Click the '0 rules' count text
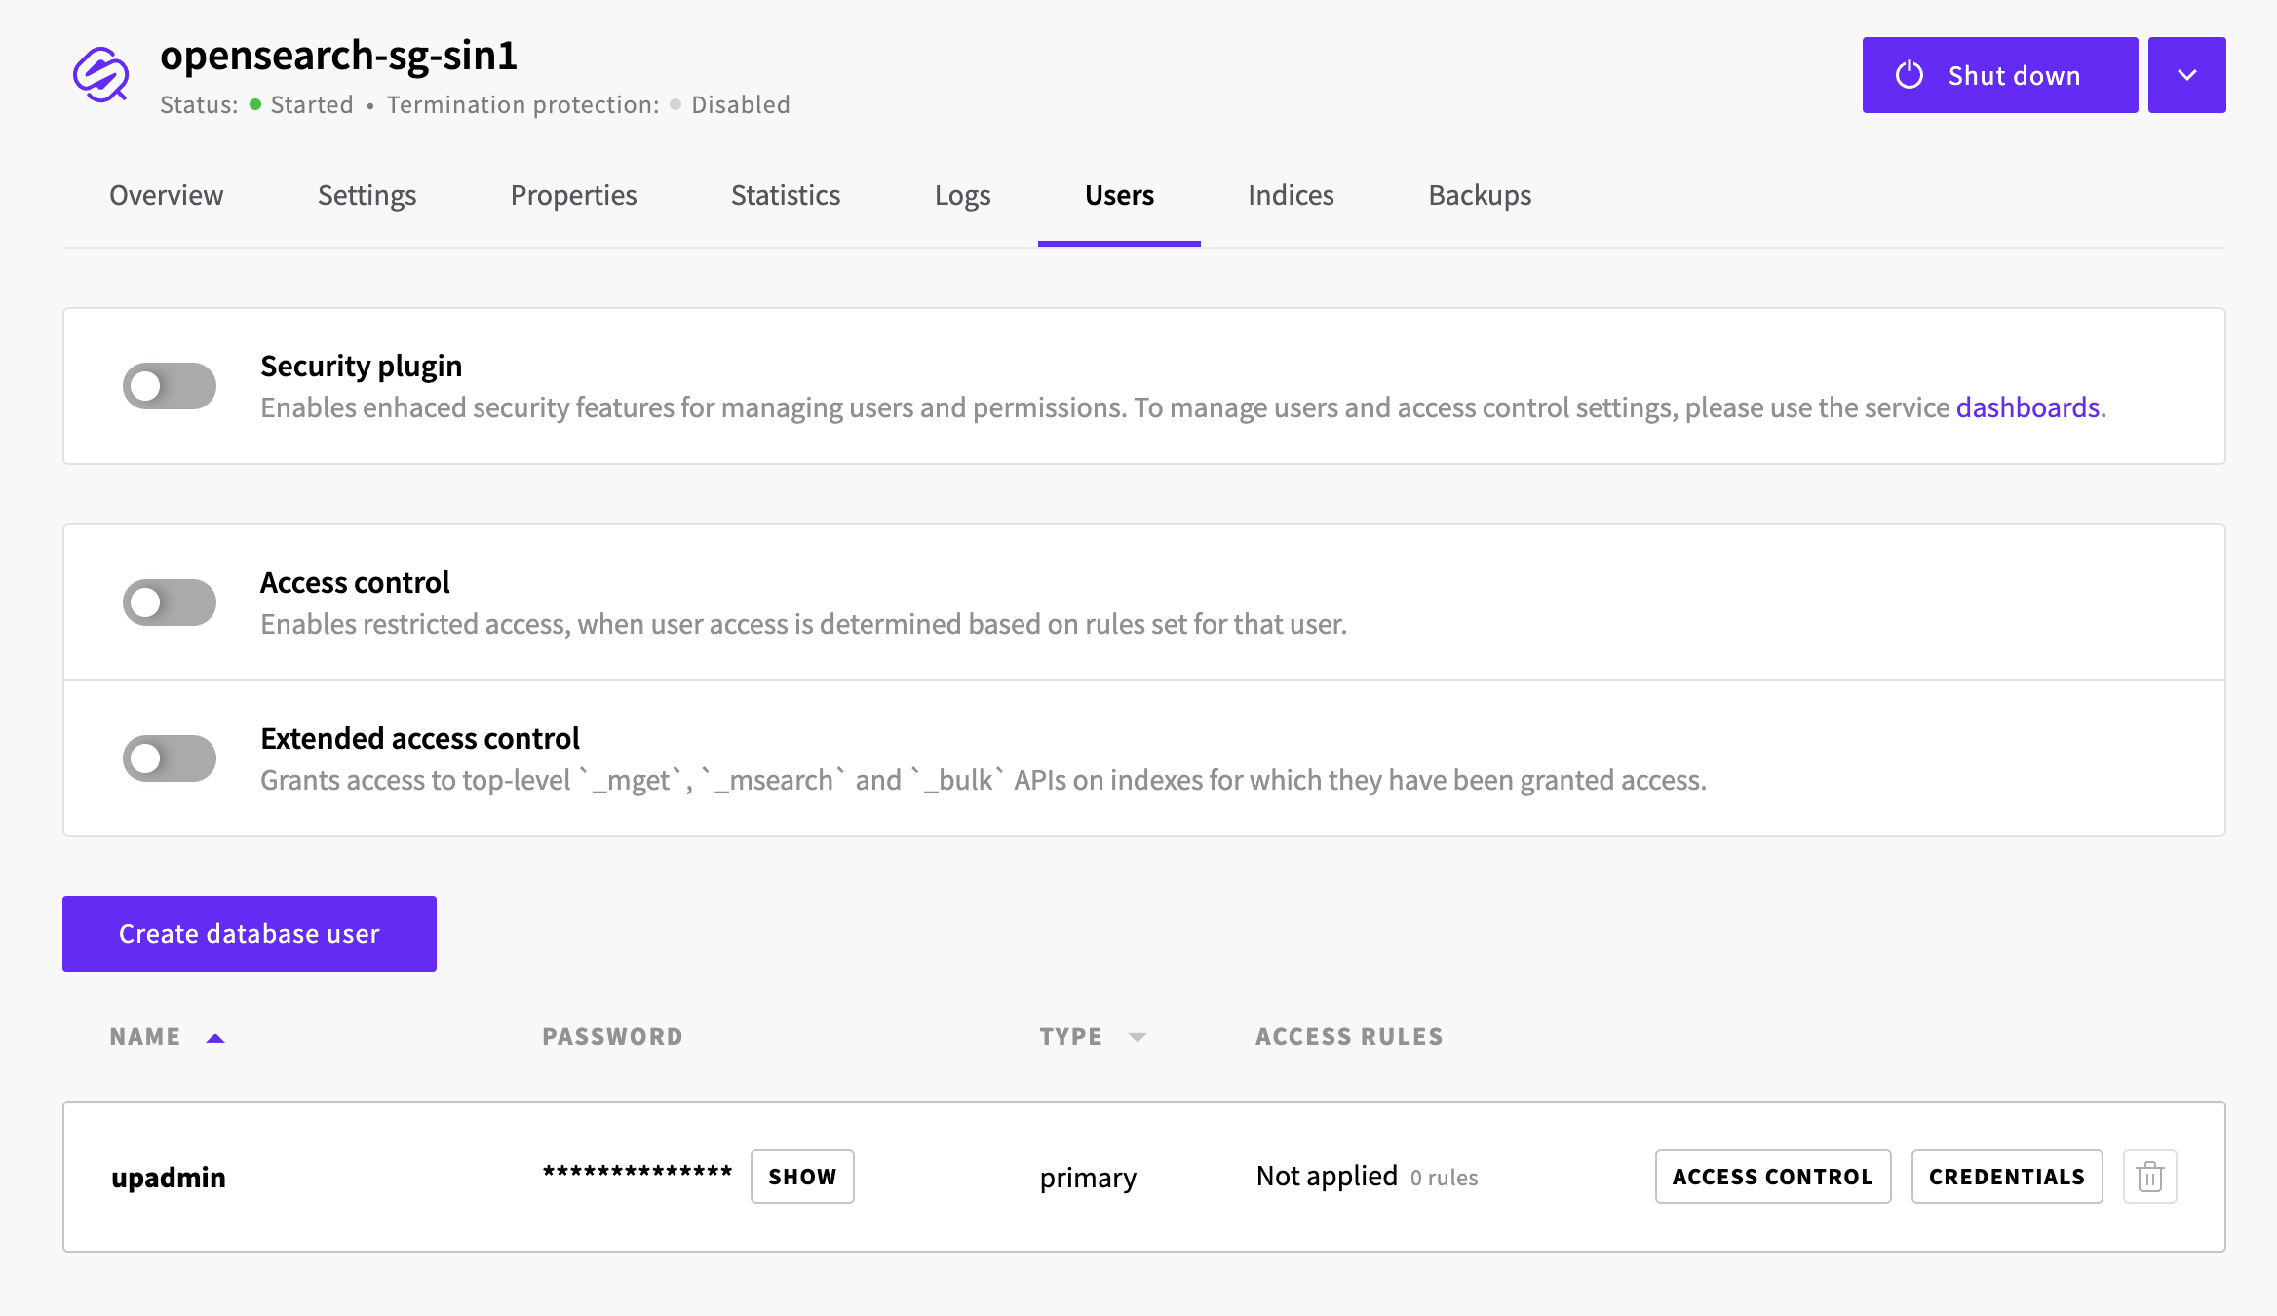 [1445, 1178]
